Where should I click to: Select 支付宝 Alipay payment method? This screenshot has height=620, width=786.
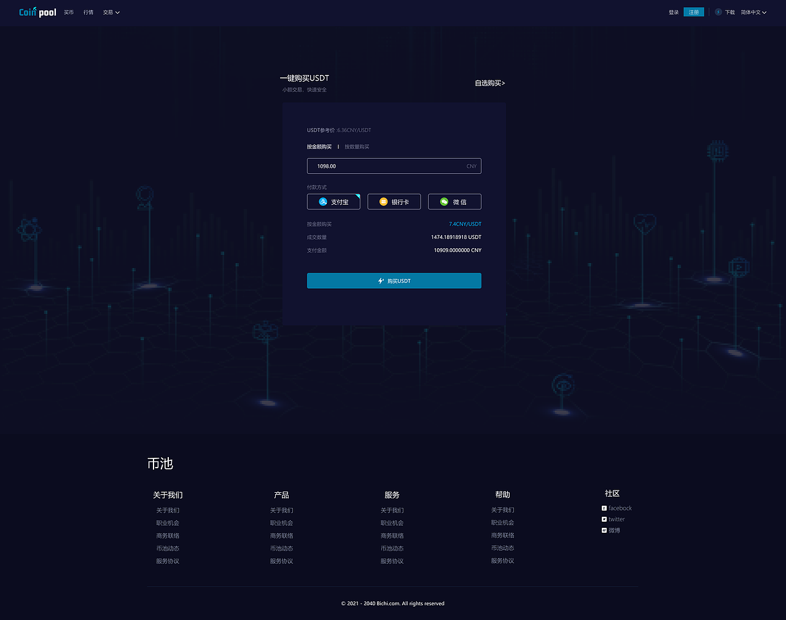point(333,202)
